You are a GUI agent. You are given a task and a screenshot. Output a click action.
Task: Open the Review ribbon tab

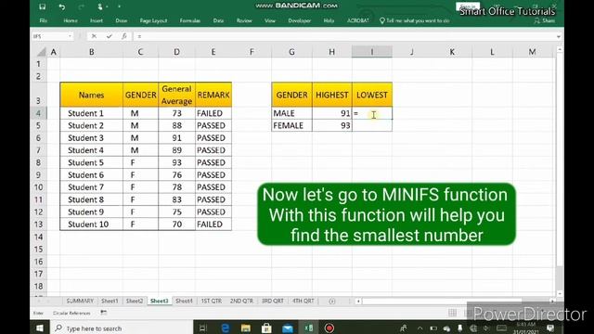[x=244, y=20]
